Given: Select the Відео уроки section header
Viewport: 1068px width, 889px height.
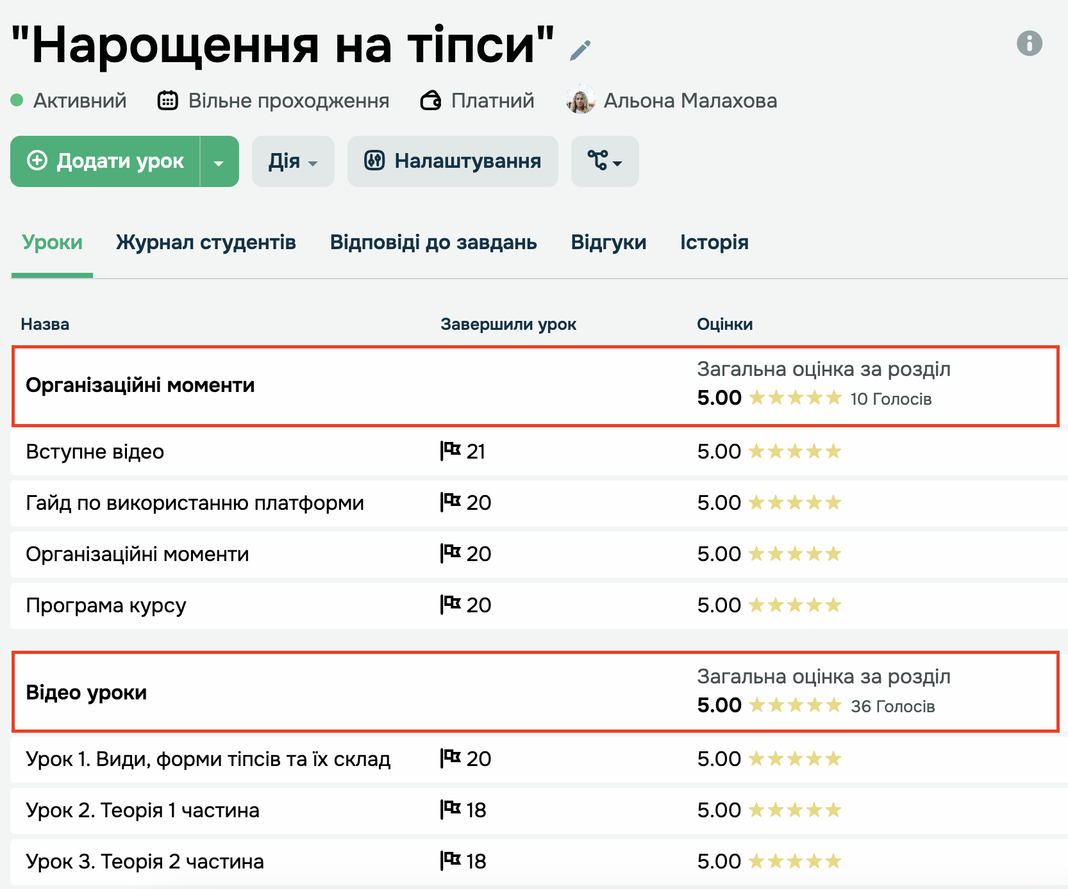Looking at the screenshot, I should click(x=87, y=692).
